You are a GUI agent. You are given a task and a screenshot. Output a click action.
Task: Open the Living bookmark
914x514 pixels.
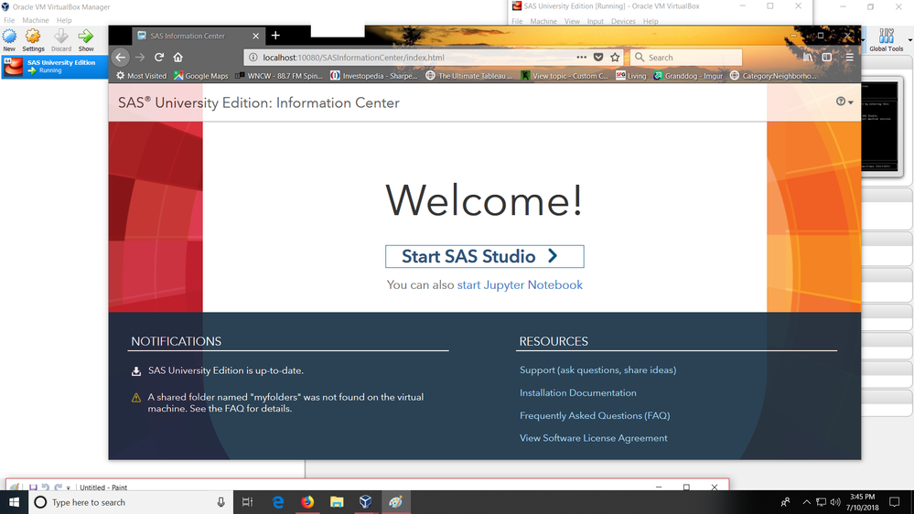tap(631, 76)
